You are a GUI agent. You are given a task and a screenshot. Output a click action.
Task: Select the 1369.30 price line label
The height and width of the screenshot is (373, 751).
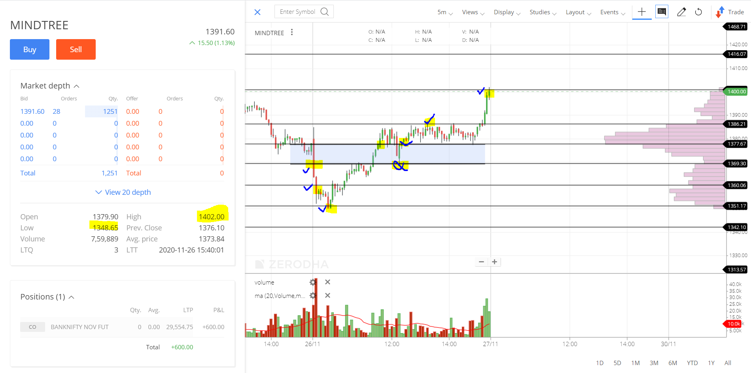tap(736, 164)
